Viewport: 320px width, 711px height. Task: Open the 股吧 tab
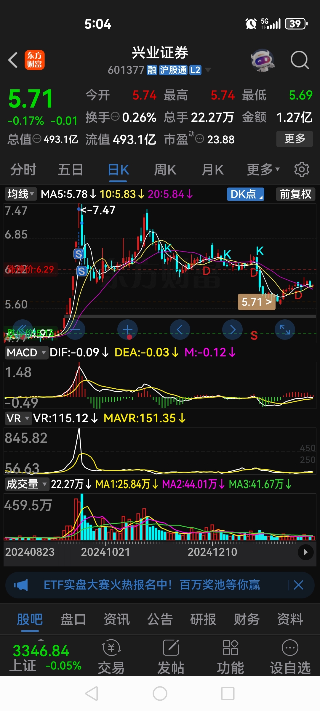(x=30, y=619)
